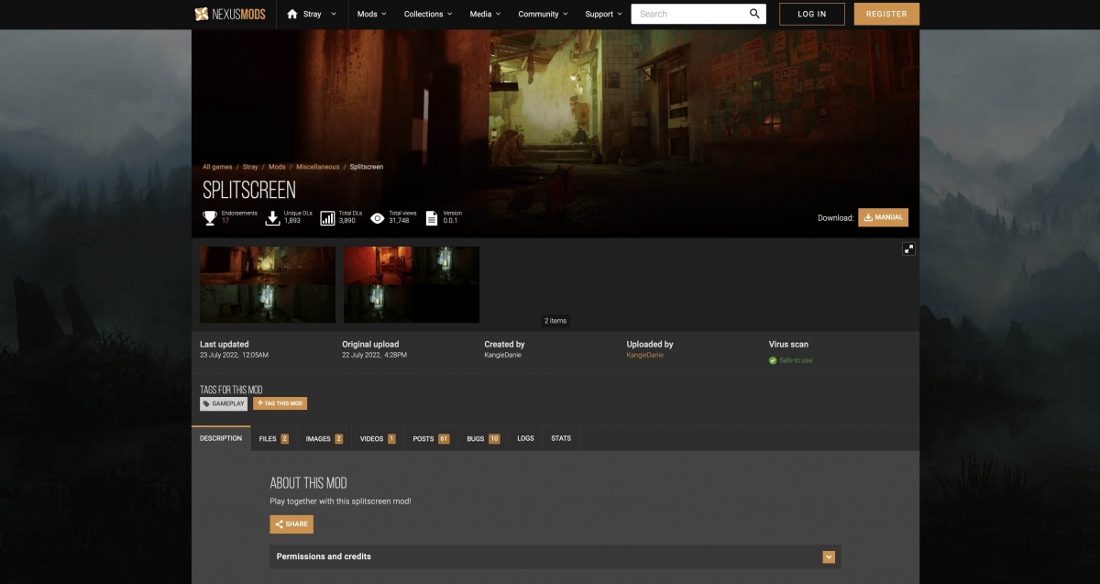Click the fullscreen expand gallery icon
1100x584 pixels.
click(908, 248)
